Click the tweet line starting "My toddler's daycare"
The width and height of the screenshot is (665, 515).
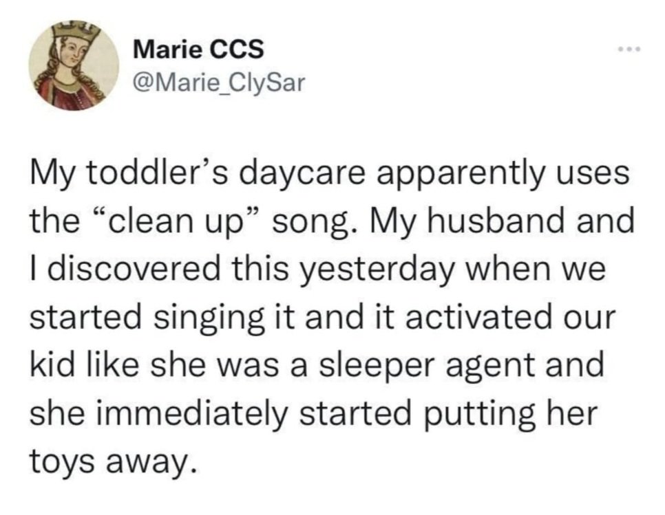330,175
